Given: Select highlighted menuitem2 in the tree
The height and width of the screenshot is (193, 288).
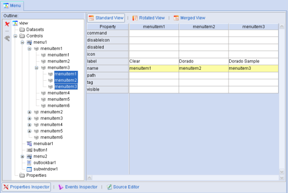Looking at the screenshot, I should 66,80.
